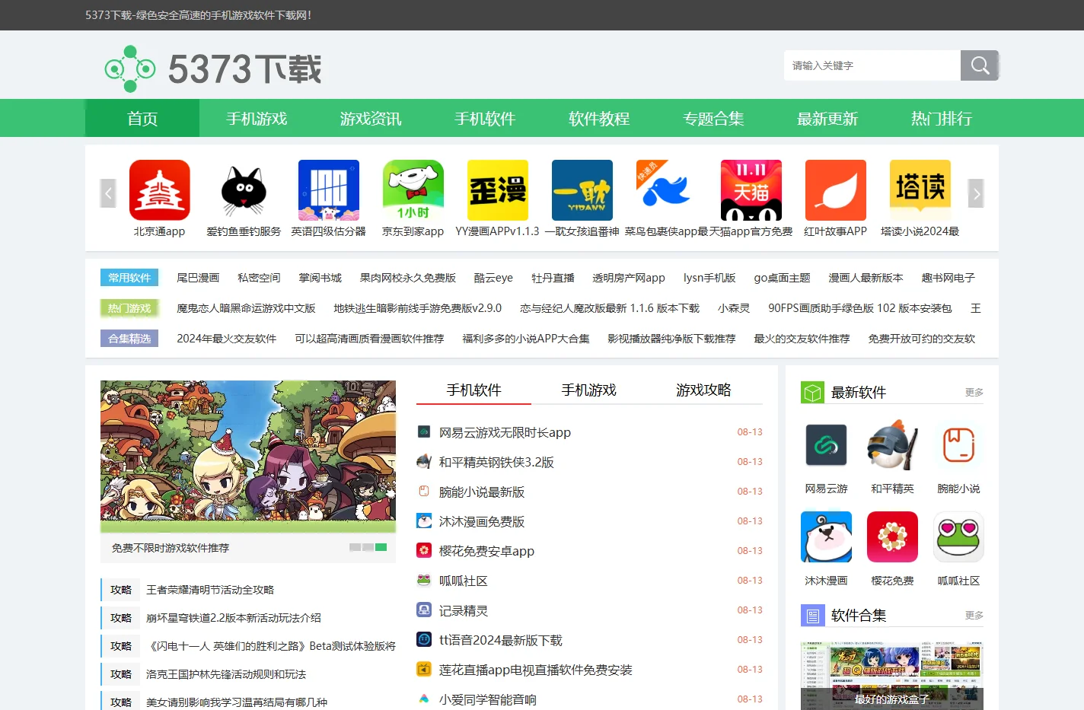This screenshot has width=1084, height=710.
Task: Open the 菜鸟包裹侠 bird icon
Action: [x=666, y=190]
